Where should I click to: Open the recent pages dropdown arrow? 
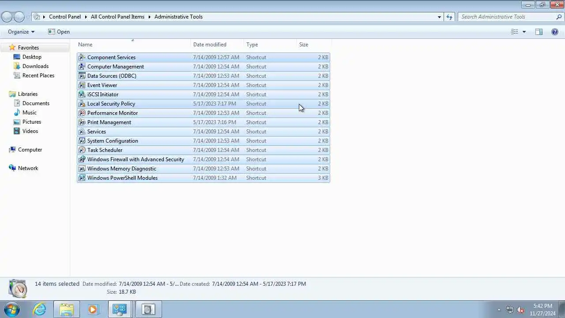pyautogui.click(x=28, y=17)
